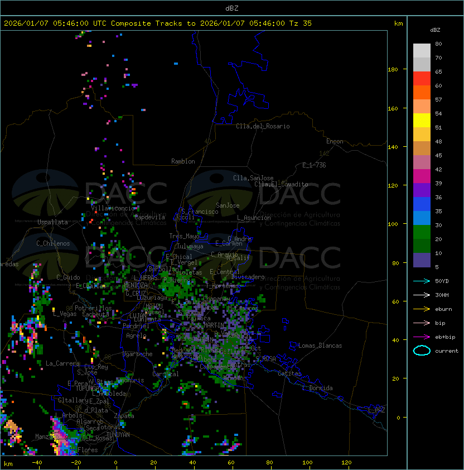Screen dimensions: 464x470
Task: Click the 120 km horizontal axis tick
Action: coord(346,463)
